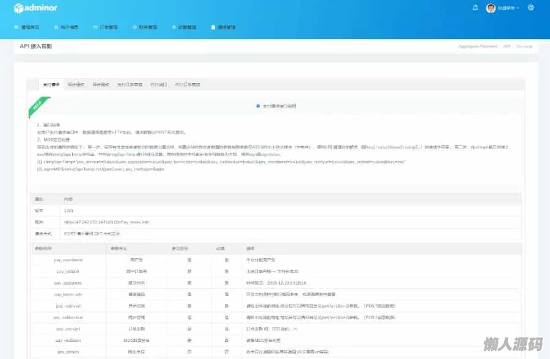The height and width of the screenshot is (359, 550).
Task: Select the first active tab 支付请求
Action: tap(51, 84)
